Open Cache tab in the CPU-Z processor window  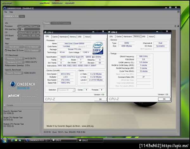tap(55, 37)
